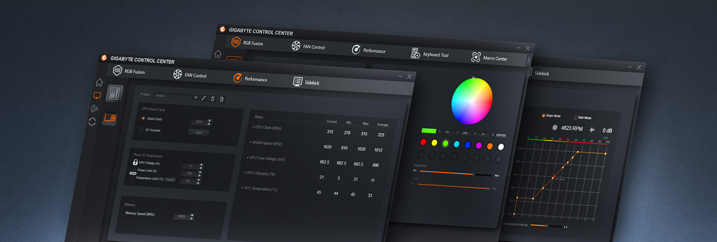Select the OC Scanner radio button
717x242 pixels.
pyautogui.click(x=142, y=129)
